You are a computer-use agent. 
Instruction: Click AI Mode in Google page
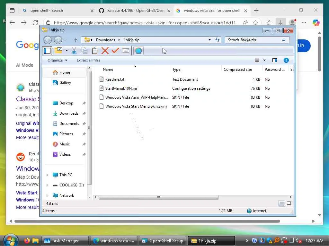(25, 65)
